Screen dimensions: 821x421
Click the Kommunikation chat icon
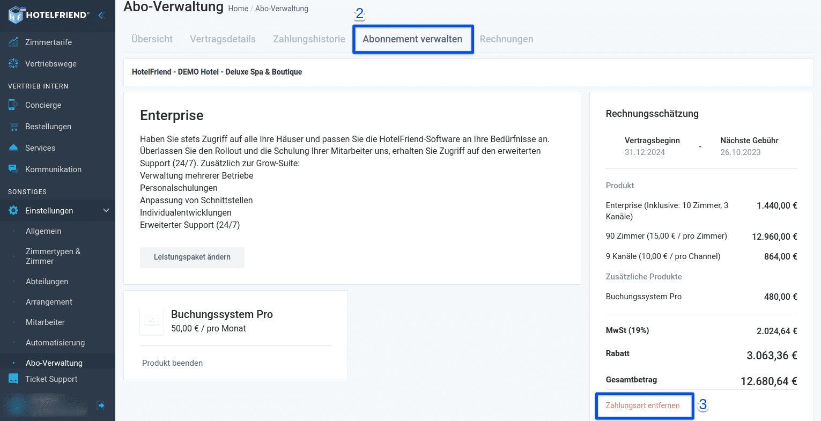pos(13,169)
